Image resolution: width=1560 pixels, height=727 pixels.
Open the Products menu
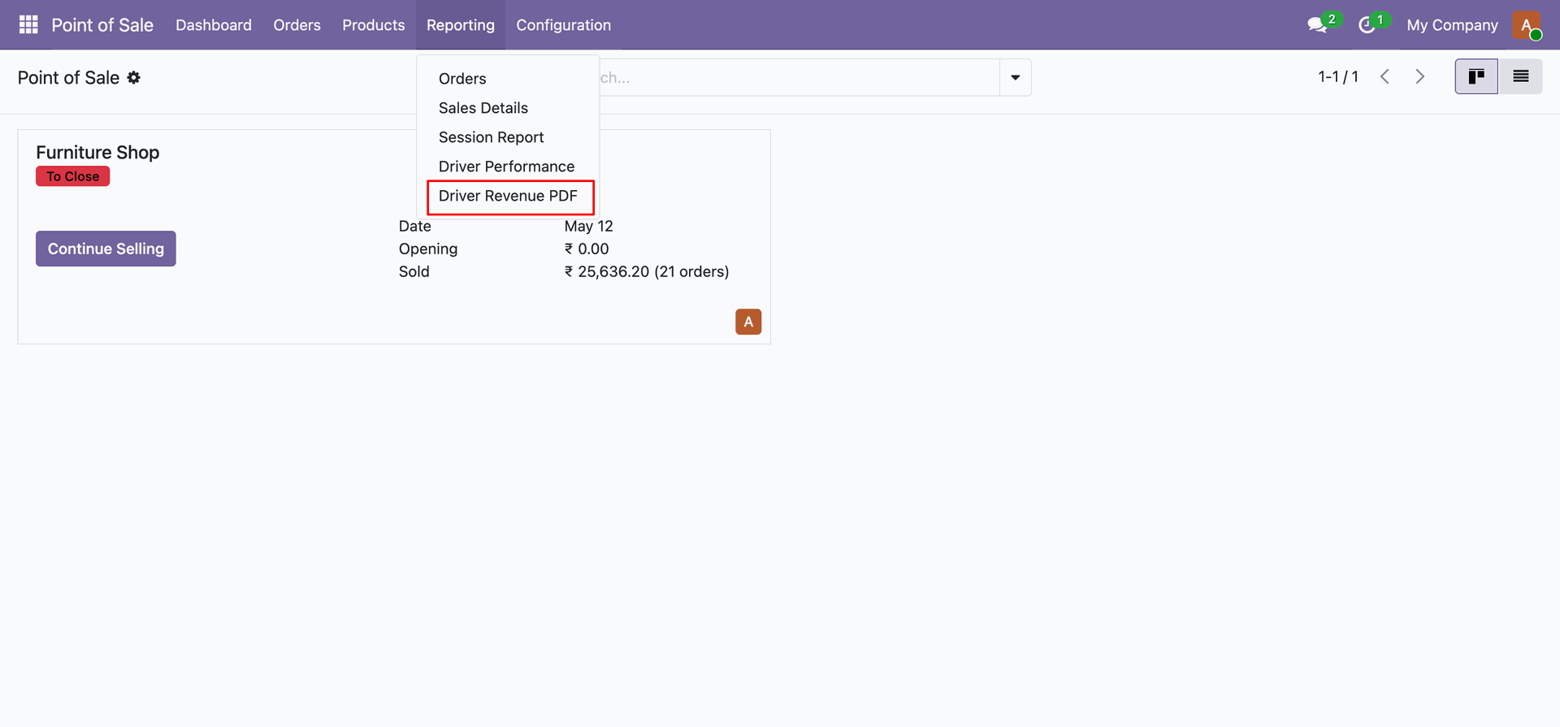tap(373, 24)
